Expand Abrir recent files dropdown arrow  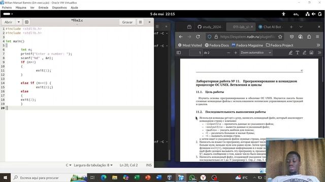point(18,22)
